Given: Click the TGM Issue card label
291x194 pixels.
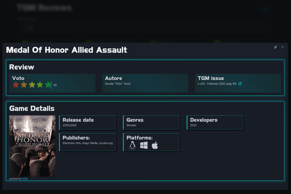Looking at the screenshot, I should [x=211, y=78].
